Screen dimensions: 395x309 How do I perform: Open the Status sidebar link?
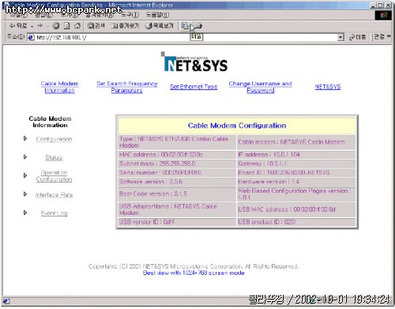(x=54, y=157)
